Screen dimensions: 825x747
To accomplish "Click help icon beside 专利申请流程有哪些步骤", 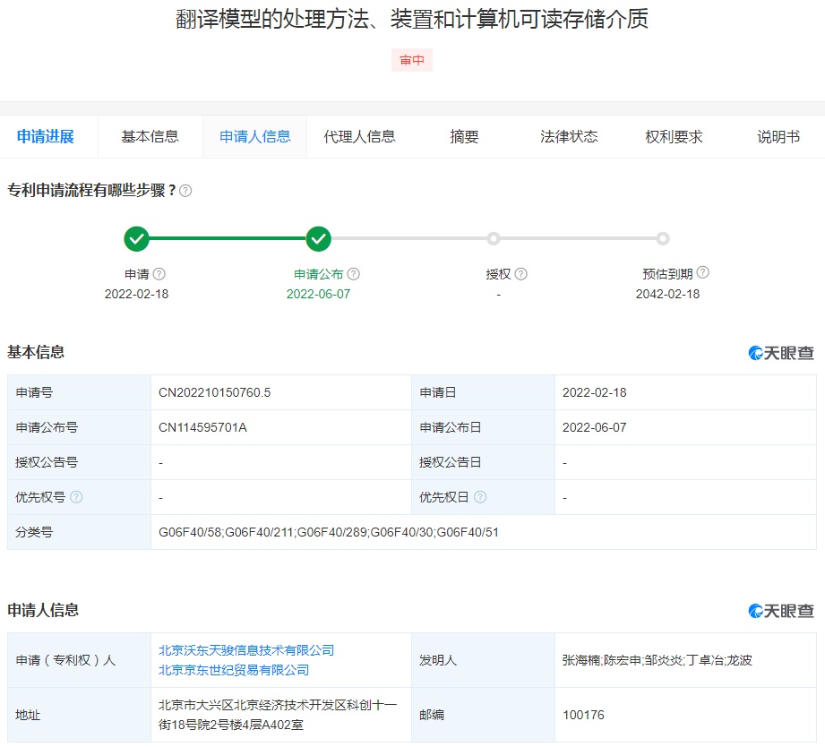I will click(185, 191).
